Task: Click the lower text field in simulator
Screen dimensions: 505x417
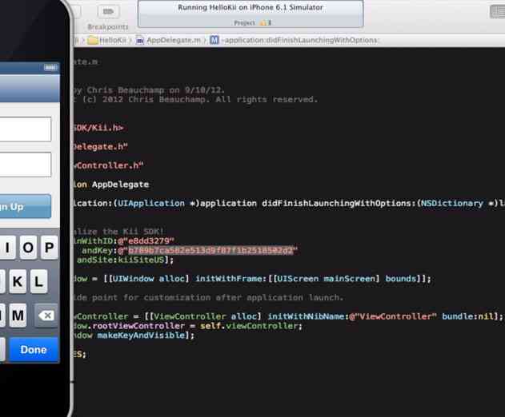Action: click(x=24, y=165)
